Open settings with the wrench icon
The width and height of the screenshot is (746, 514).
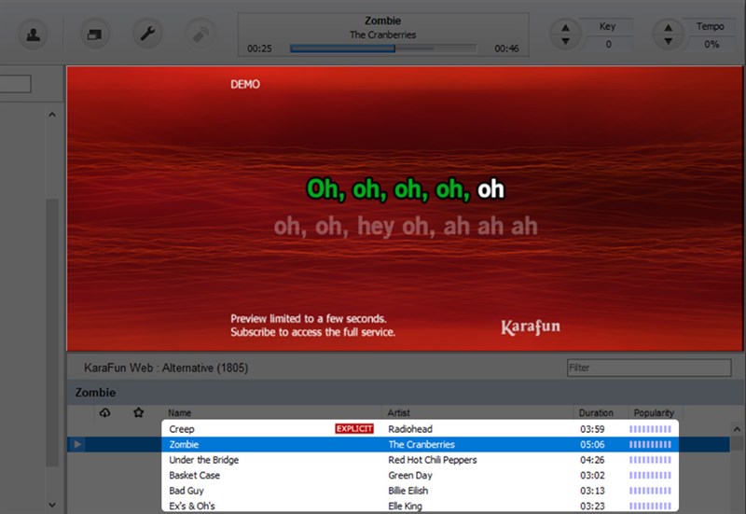(147, 35)
